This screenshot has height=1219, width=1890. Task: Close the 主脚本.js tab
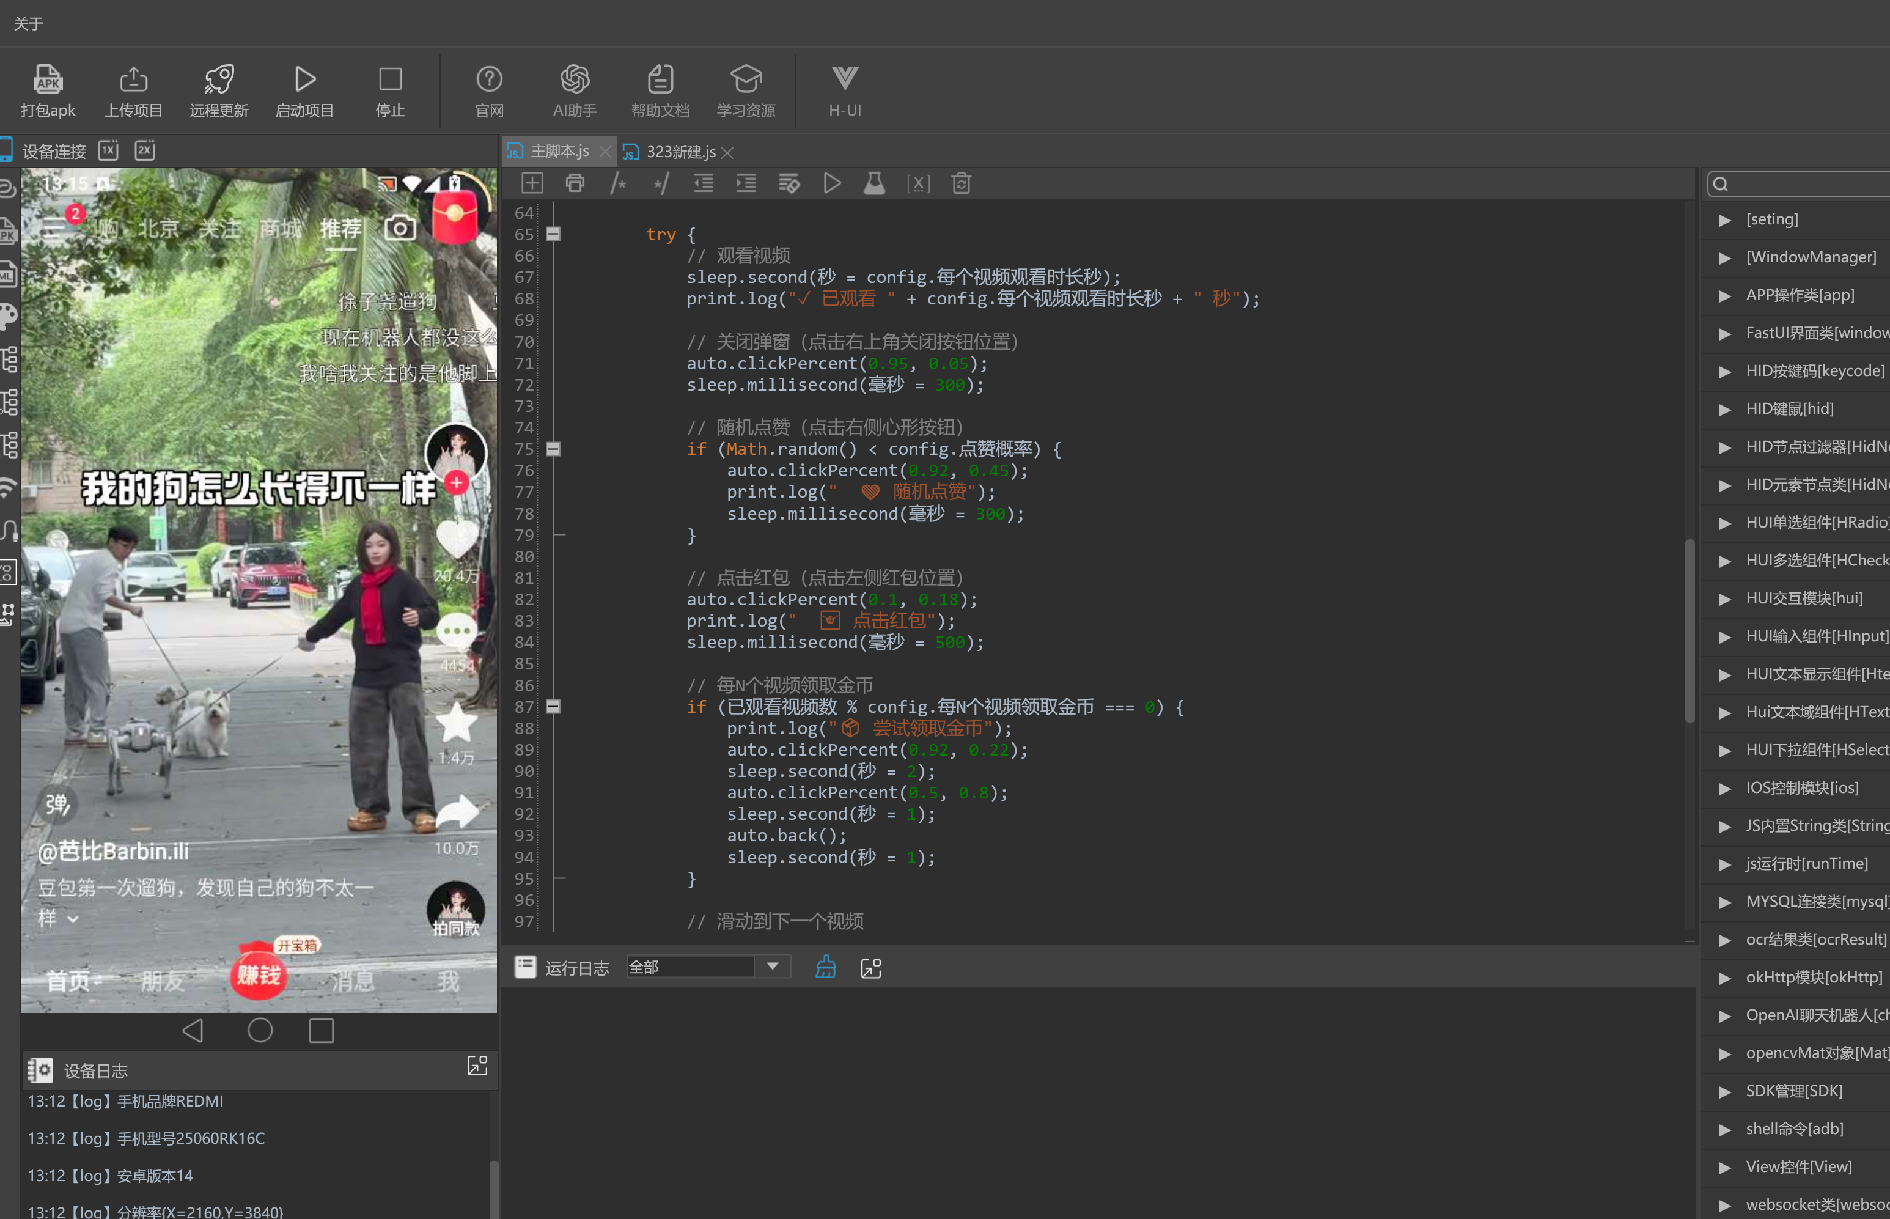[606, 152]
